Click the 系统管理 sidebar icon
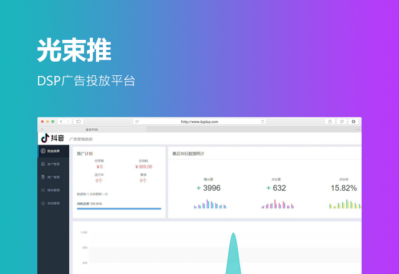Image resolution: width=399 pixels, height=274 pixels. point(43,203)
